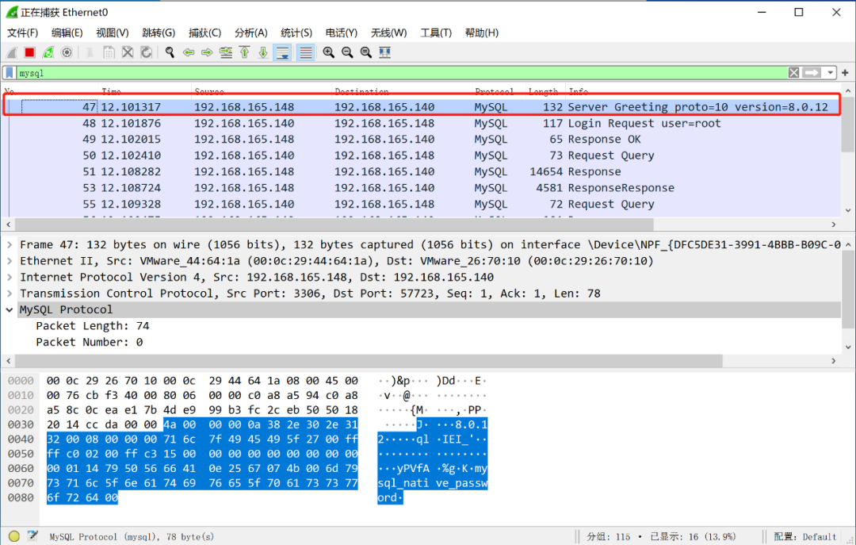Click the expert info status circle
Screen dimensions: 856x545
coord(13,536)
